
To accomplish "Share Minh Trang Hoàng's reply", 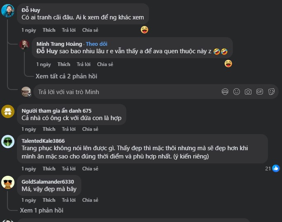I will coord(105,64).
